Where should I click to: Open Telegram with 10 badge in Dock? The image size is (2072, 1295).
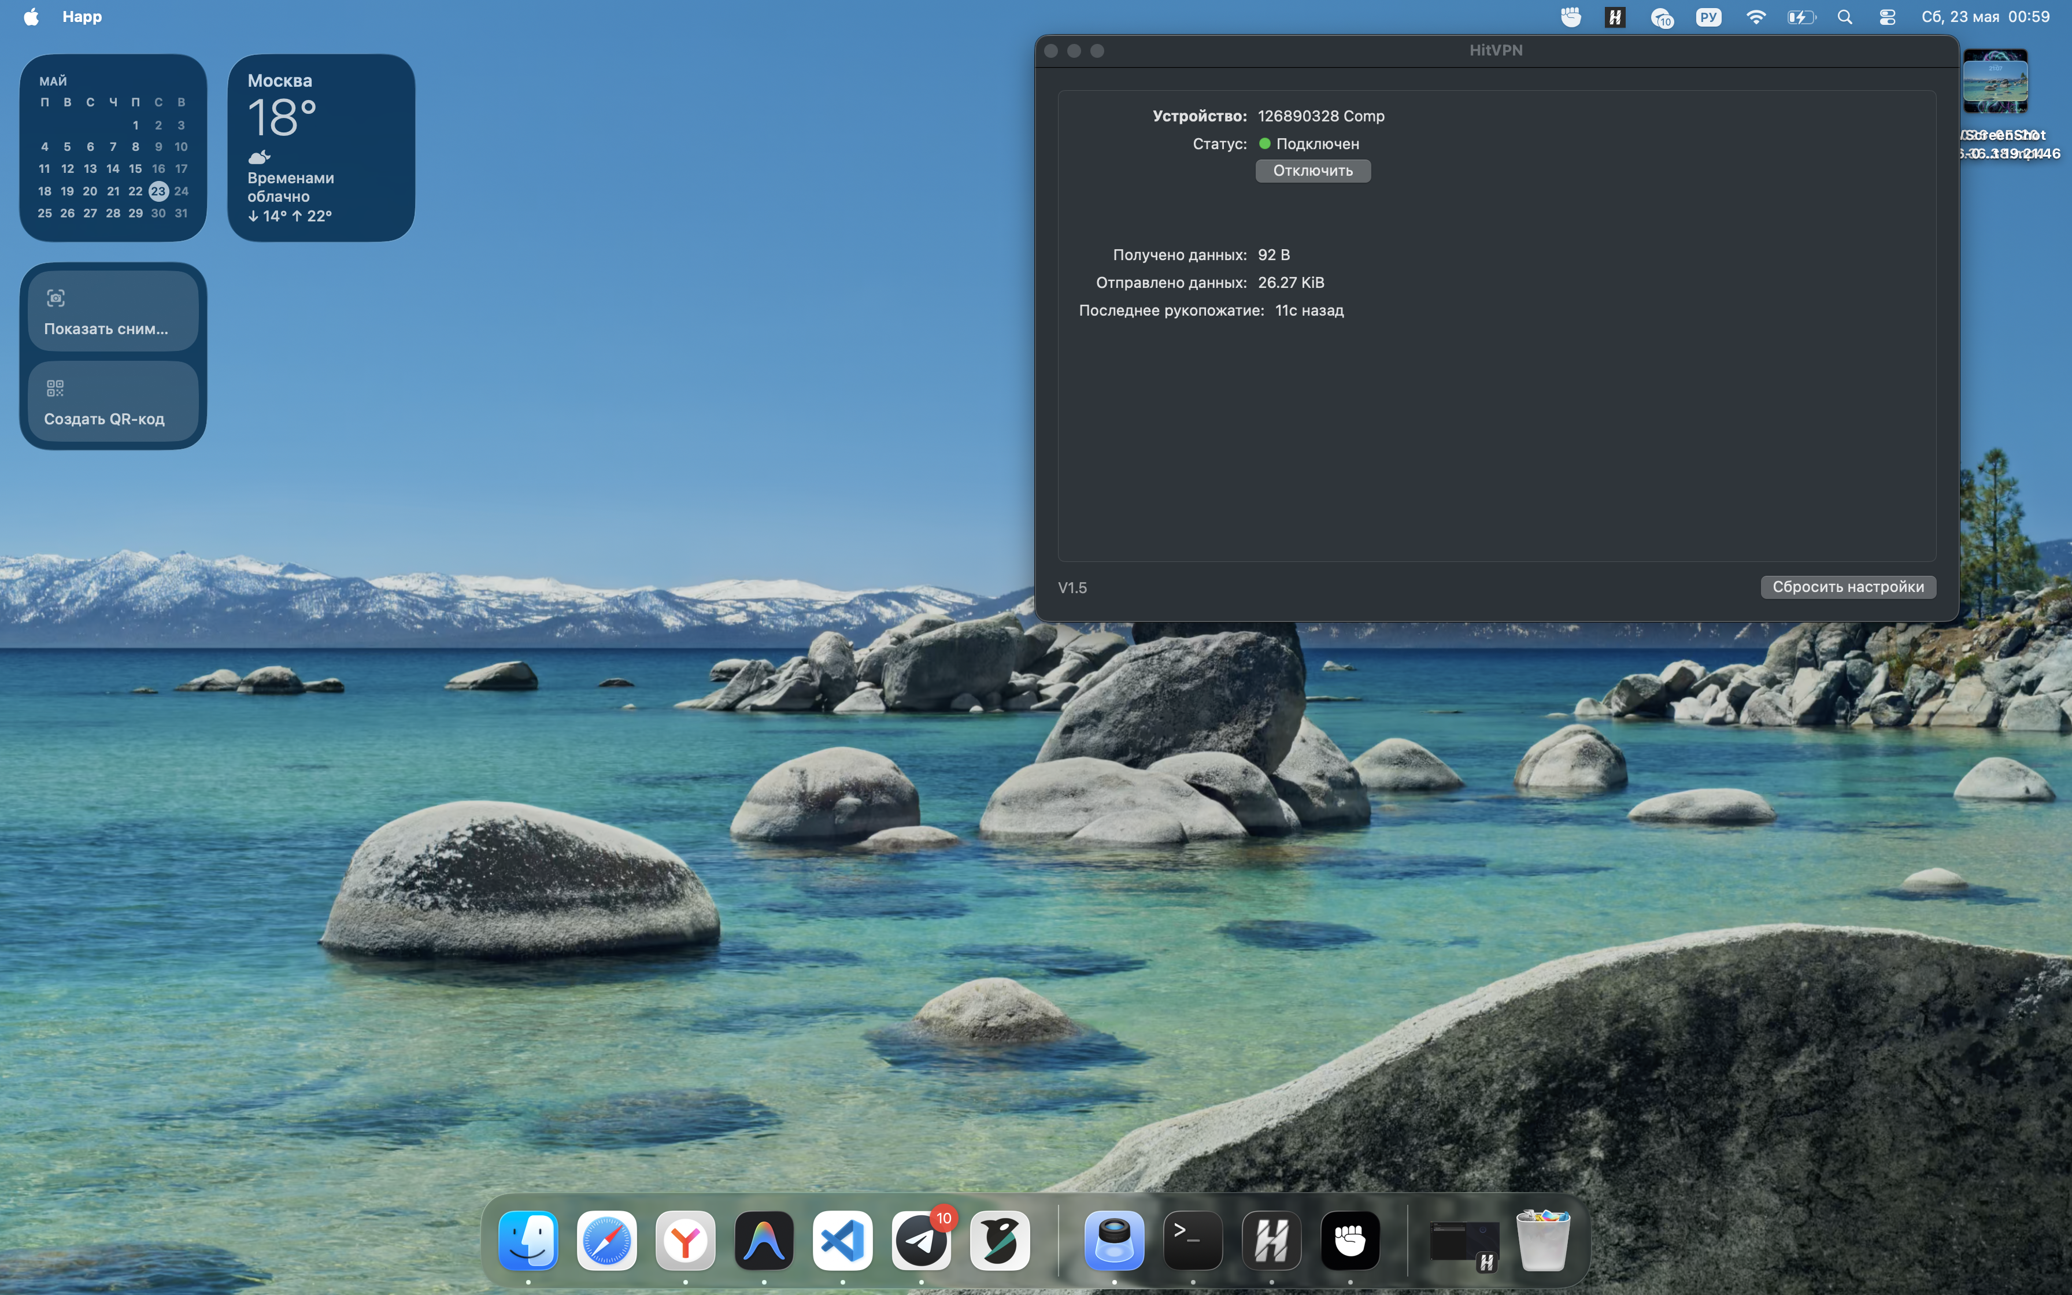pyautogui.click(x=922, y=1240)
